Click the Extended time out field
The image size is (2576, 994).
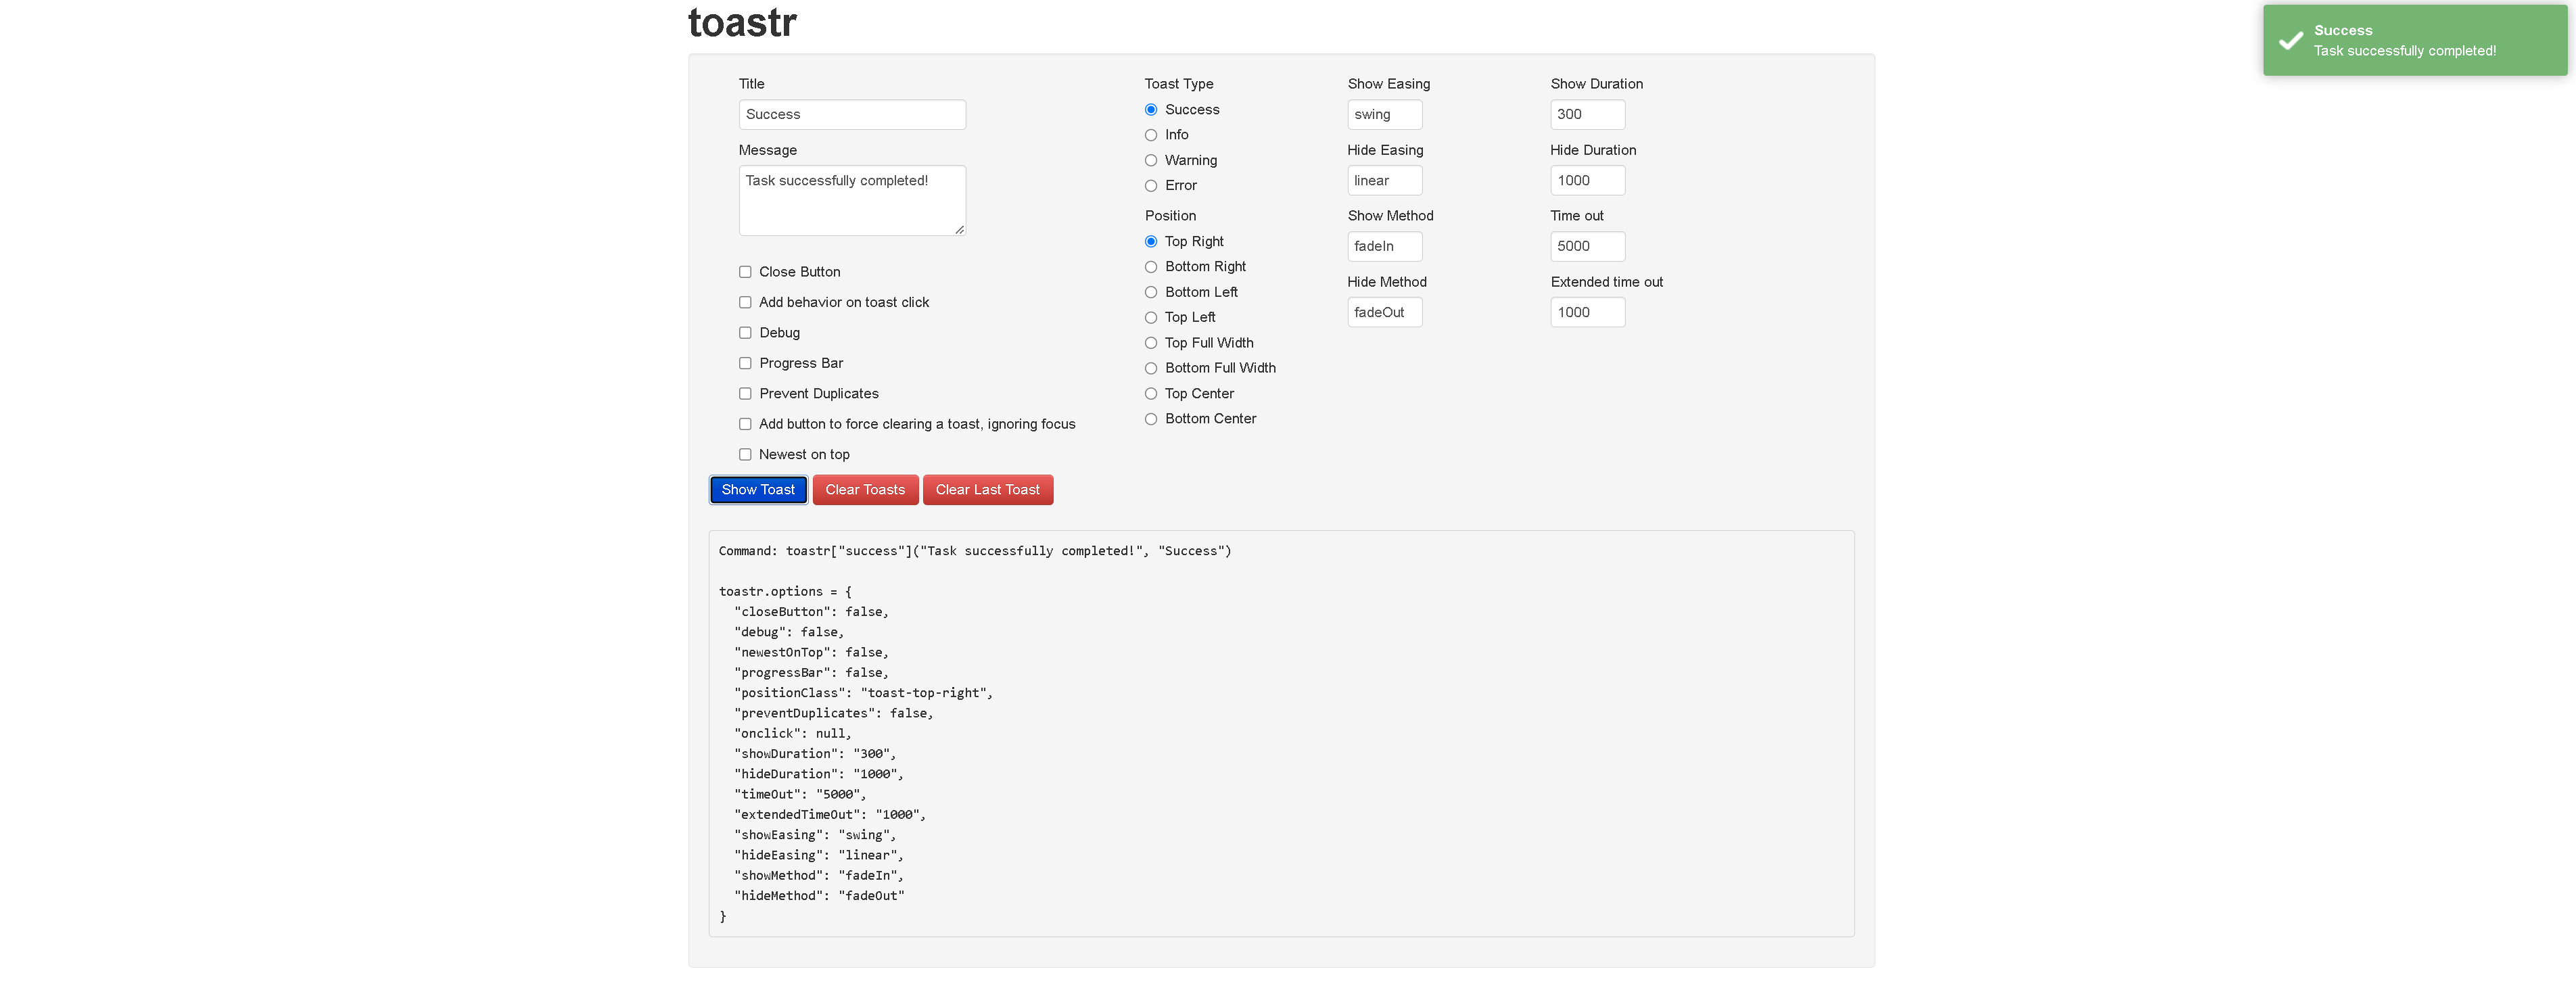pos(1587,312)
